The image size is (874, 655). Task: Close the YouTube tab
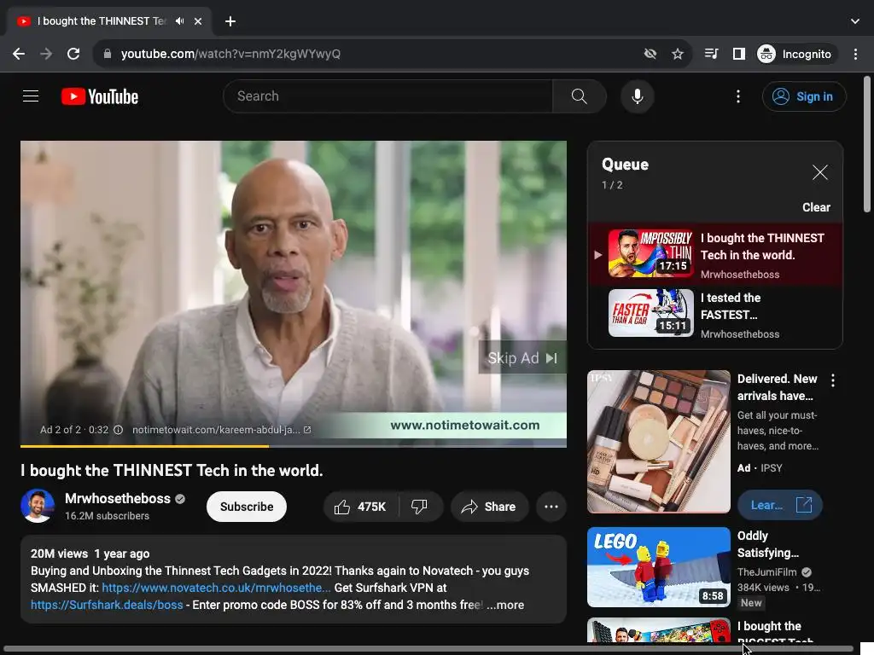pos(198,21)
